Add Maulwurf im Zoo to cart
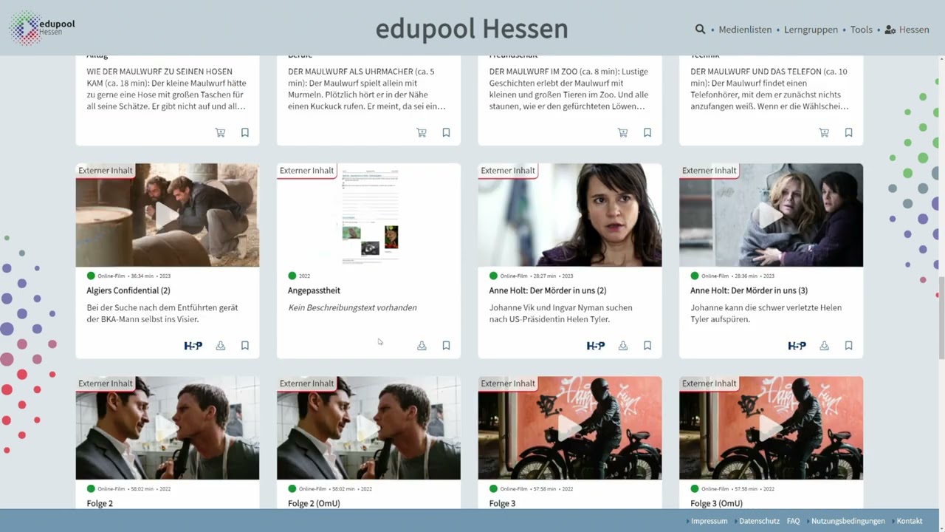This screenshot has height=532, width=945. (623, 133)
